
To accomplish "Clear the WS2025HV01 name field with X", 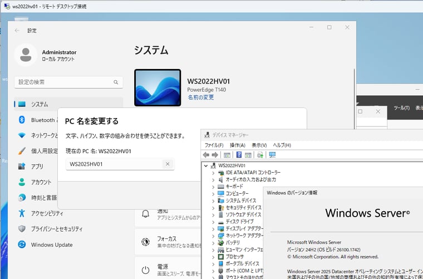I will pyautogui.click(x=168, y=164).
